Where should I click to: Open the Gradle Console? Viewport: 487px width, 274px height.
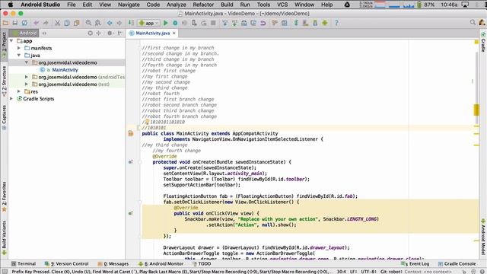tap(457, 264)
